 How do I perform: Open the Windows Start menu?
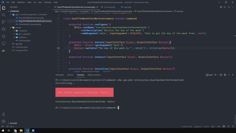point(3,130)
